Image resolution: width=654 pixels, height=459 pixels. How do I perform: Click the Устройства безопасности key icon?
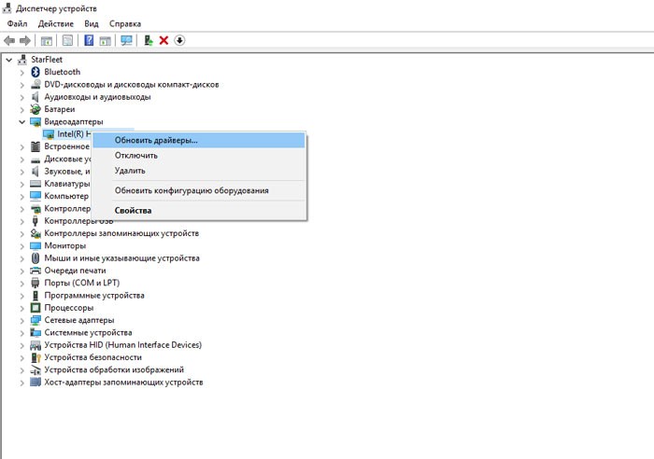pos(36,357)
